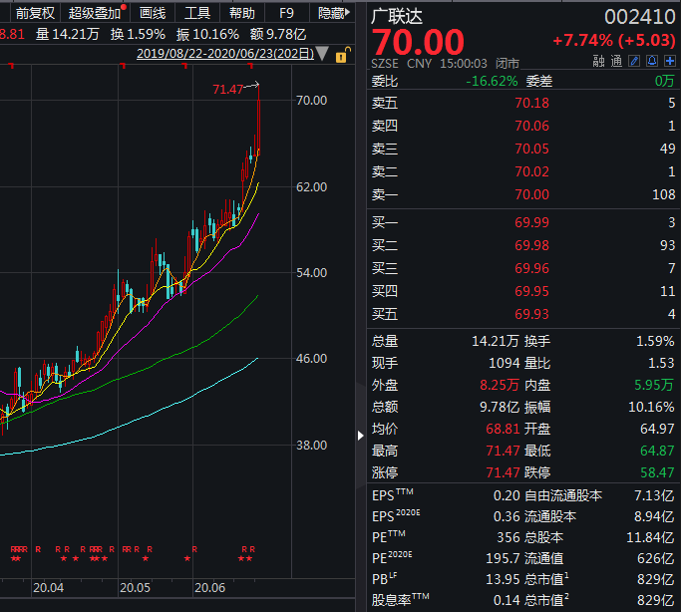Click the 帮助 help menu
The width and height of the screenshot is (681, 612).
(241, 13)
